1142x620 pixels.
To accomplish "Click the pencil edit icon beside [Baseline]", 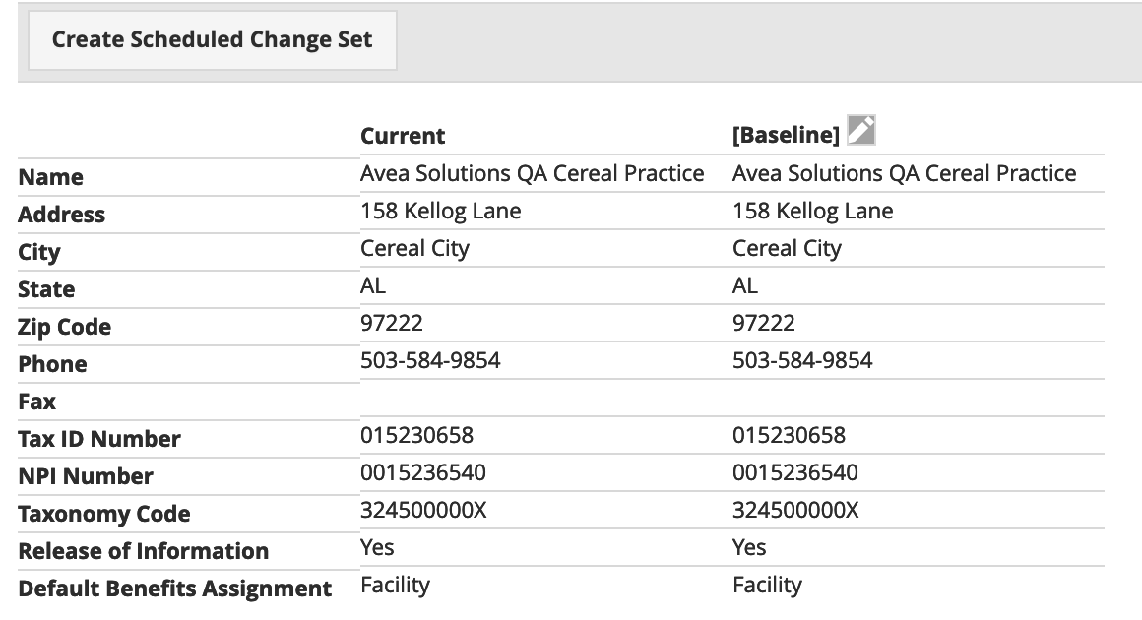I will coord(859,131).
